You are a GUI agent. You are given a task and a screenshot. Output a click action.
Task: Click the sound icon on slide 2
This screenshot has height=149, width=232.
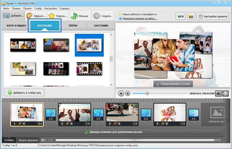point(72,124)
